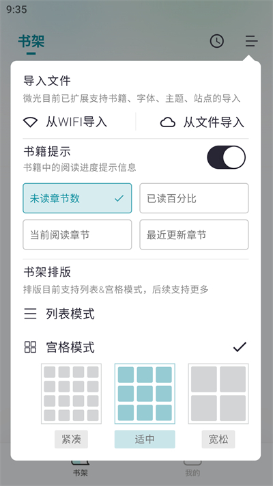The image size is (273, 486).
Task: Select 未读章节数 hint option
Action: (77, 198)
